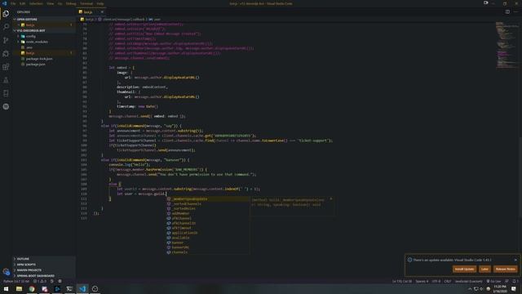Click the CRLF line ending status item
Screen dimensions: 522x294
tap(448, 281)
